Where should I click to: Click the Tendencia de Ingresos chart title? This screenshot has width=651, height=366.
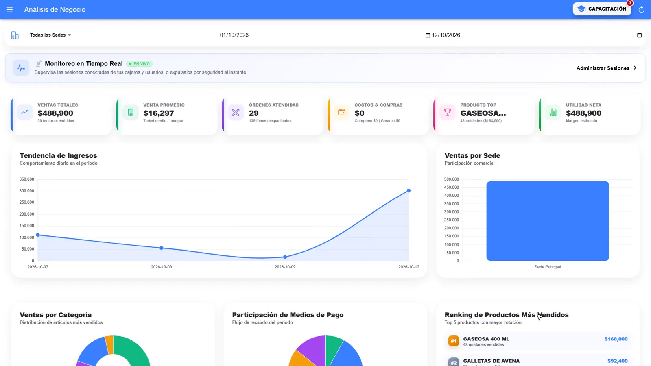point(58,156)
